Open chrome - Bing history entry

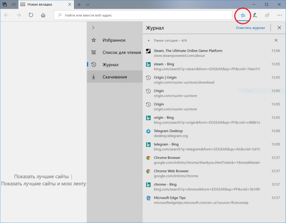(214, 187)
